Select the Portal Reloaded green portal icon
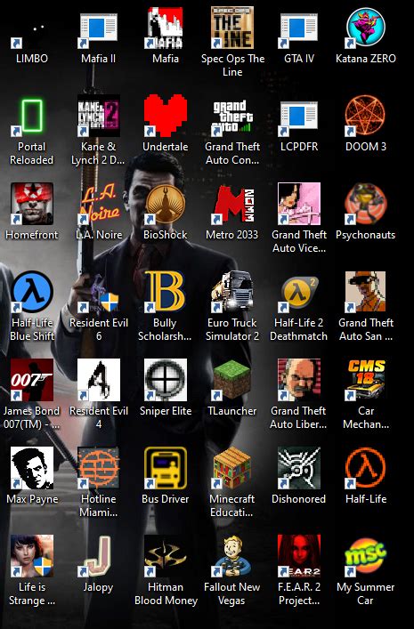The height and width of the screenshot is (629, 414). point(32,116)
